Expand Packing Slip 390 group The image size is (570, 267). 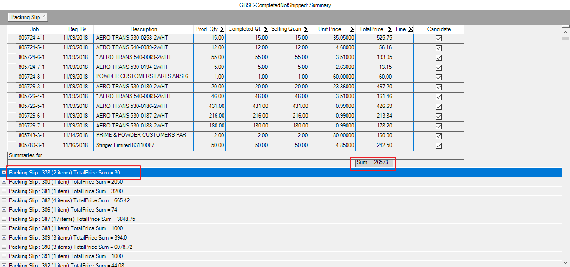[x=4, y=247]
